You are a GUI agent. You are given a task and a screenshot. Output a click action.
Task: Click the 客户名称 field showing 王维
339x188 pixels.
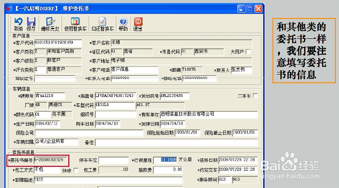pos(181,43)
